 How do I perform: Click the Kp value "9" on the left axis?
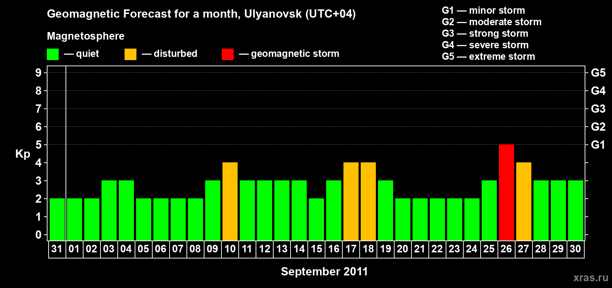39,73
